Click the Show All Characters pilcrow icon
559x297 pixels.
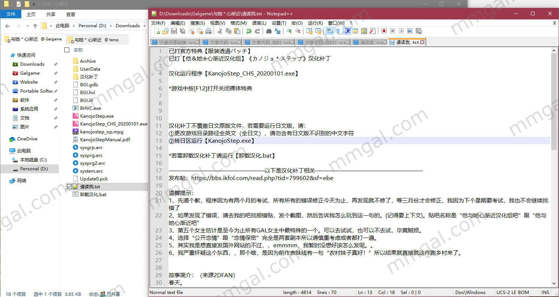[x=338, y=31]
